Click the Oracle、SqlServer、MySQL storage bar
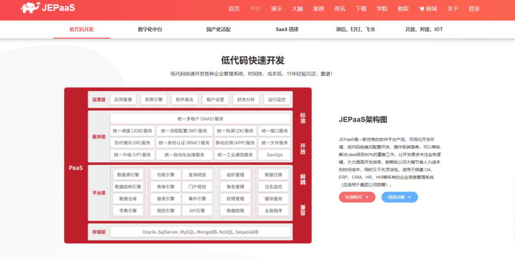 pyautogui.click(x=200, y=232)
